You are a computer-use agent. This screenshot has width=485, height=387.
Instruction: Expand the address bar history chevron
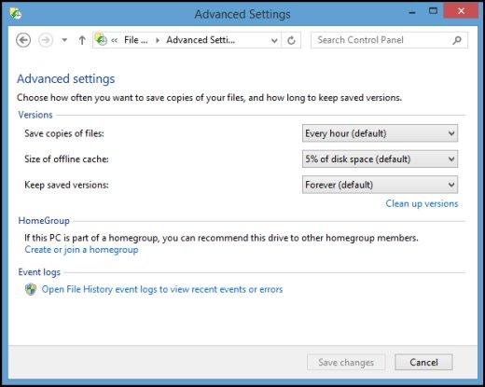point(274,40)
